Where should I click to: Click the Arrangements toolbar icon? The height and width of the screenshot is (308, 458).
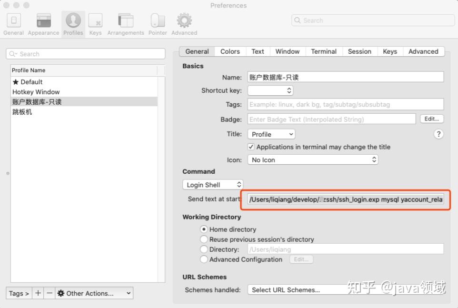(125, 21)
